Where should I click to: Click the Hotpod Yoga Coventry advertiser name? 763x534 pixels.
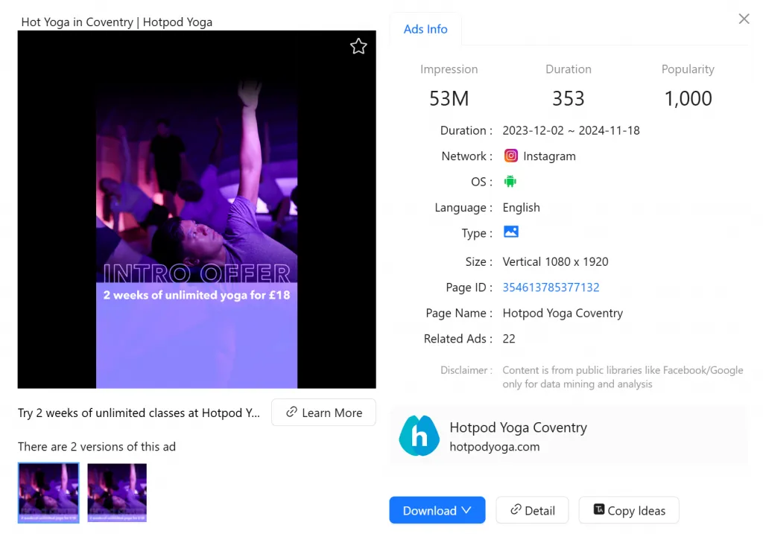click(x=518, y=427)
